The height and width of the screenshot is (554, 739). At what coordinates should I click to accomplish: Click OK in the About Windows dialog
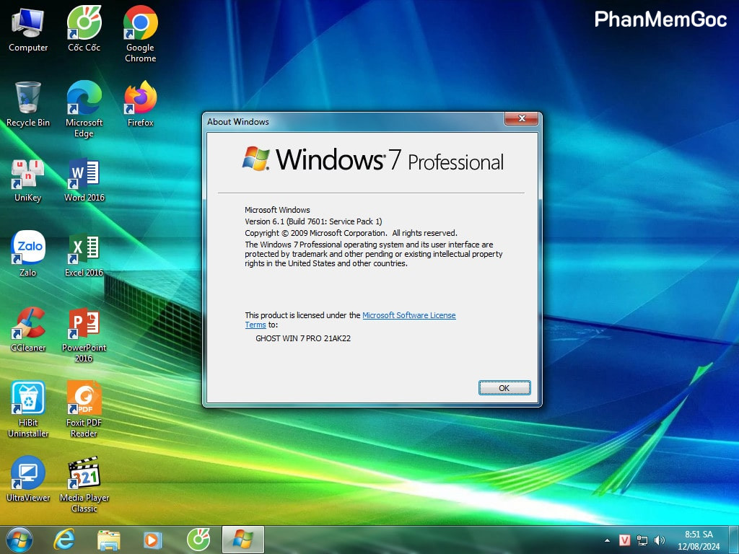[x=504, y=388]
